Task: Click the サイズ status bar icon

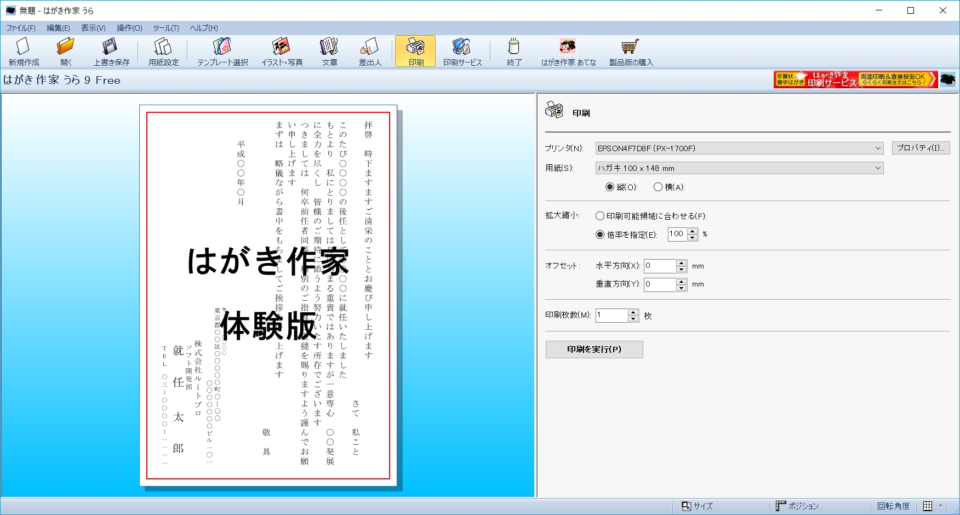Action: 686,506
